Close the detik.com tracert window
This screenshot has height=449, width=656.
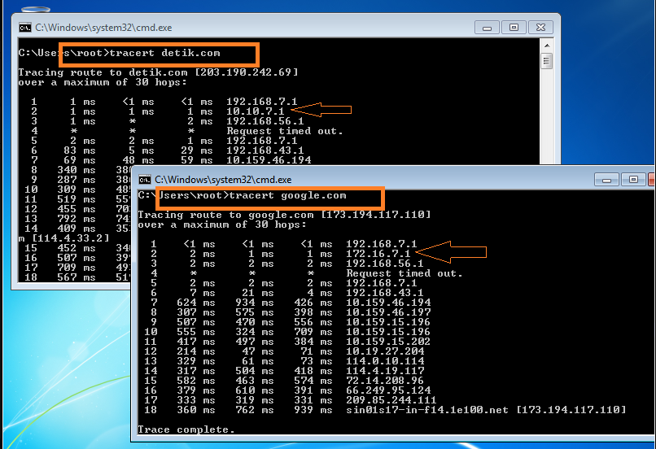tap(540, 28)
